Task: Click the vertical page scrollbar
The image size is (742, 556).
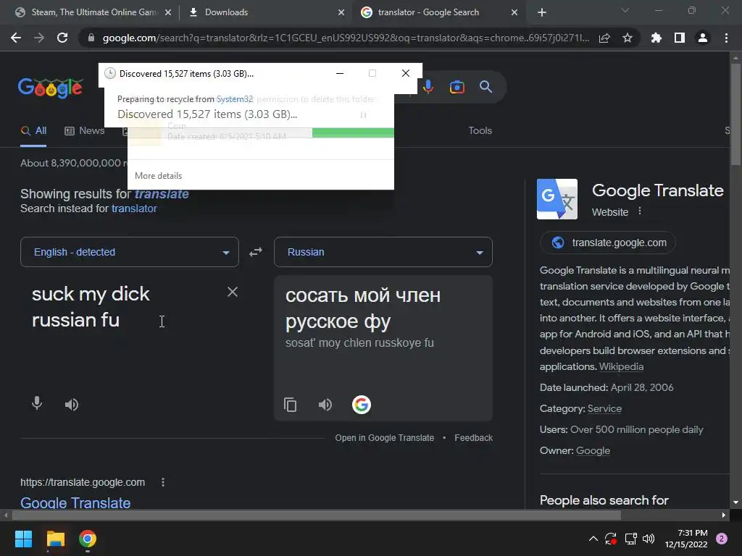Action: [735, 114]
